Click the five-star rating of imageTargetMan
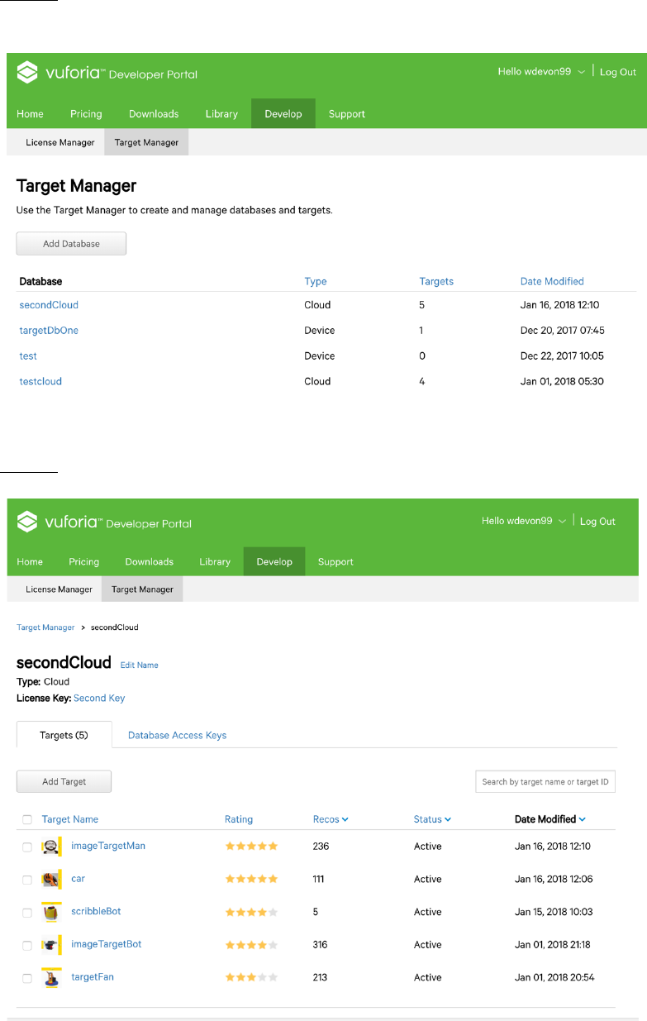This screenshot has height=1021, width=647. point(251,847)
